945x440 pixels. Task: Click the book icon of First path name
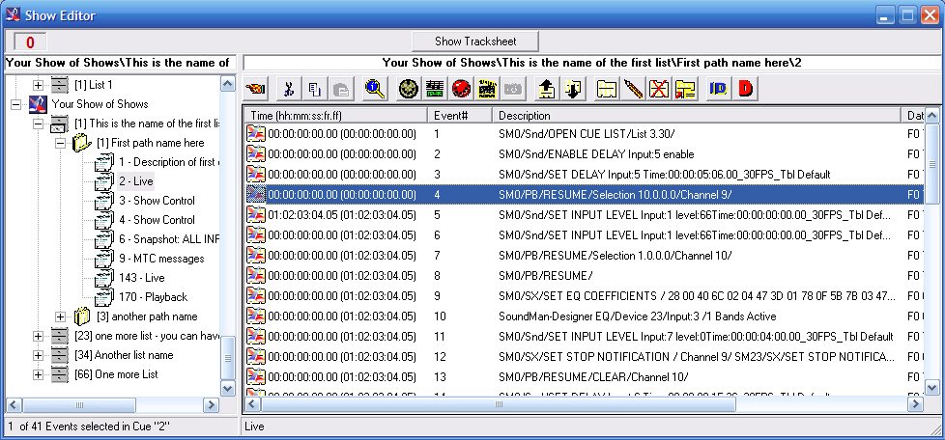82,143
